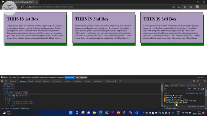Switch to Styles tab
The image size is (207, 116).
tap(167, 85)
